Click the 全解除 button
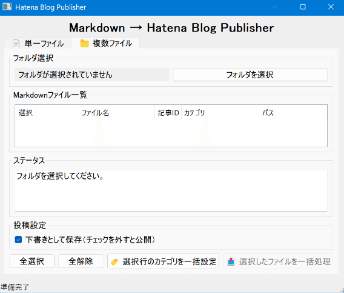Image resolution: width=344 pixels, height=293 pixels. 81,261
